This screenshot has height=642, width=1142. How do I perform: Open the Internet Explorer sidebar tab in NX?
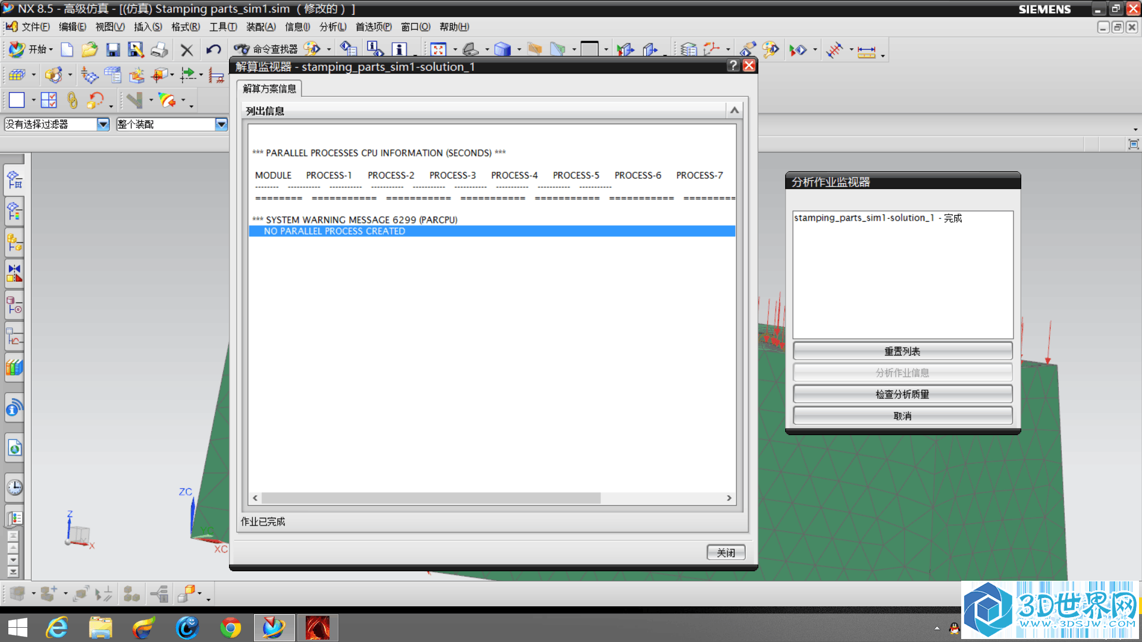pyautogui.click(x=15, y=448)
